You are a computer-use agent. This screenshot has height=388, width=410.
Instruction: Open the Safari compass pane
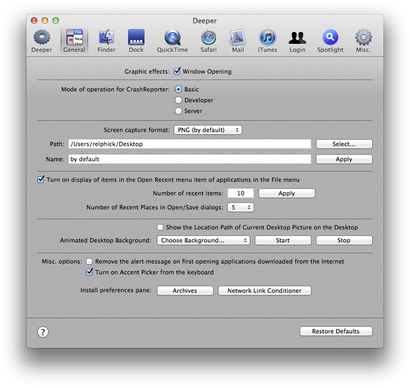pos(208,41)
